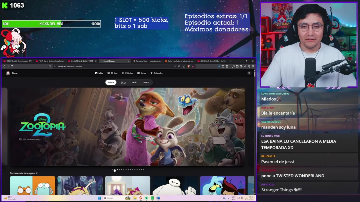Switch to the Cuenta de Disney Gmail tab
This screenshot has width=360, height=202.
point(147,61)
